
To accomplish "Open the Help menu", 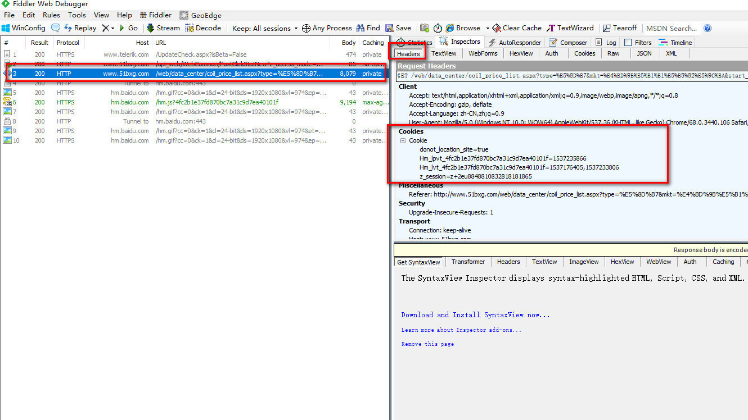I will coord(124,15).
